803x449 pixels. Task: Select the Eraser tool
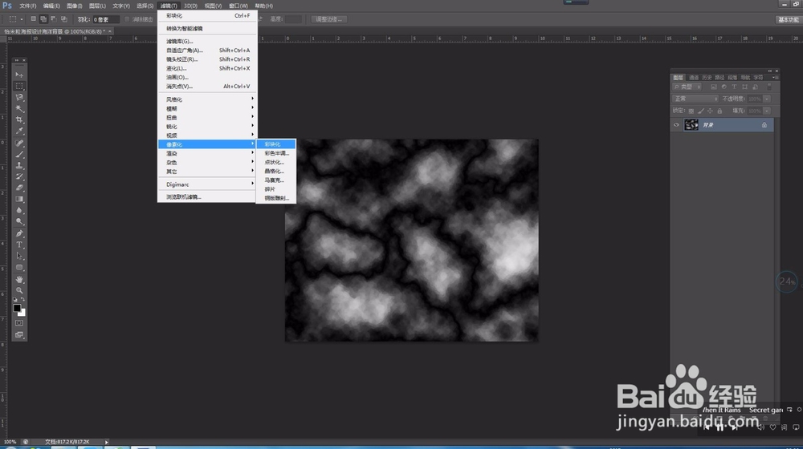tap(19, 188)
